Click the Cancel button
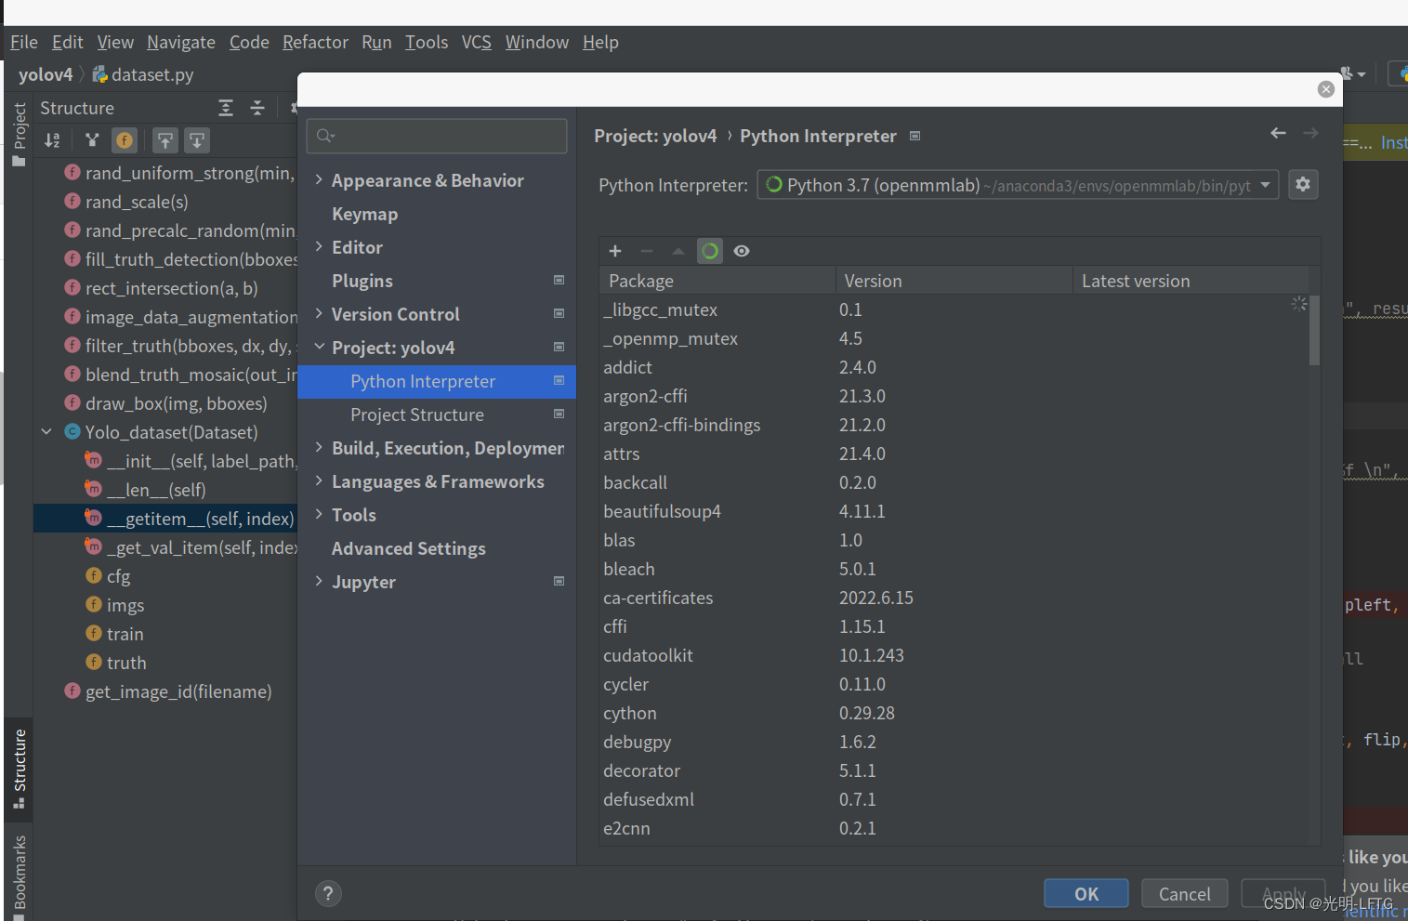 1184,893
